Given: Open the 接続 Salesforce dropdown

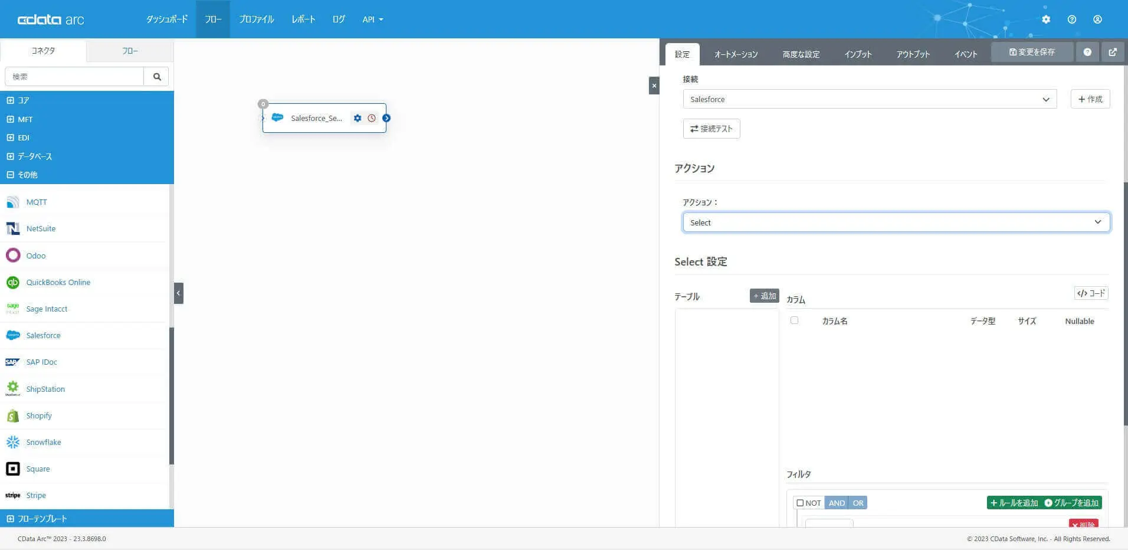Looking at the screenshot, I should click(x=870, y=99).
